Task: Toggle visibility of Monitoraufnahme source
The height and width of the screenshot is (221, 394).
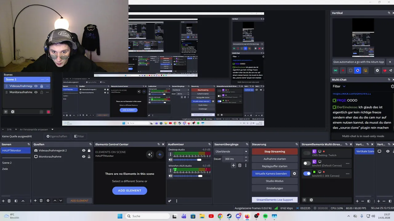Action: [83, 157]
